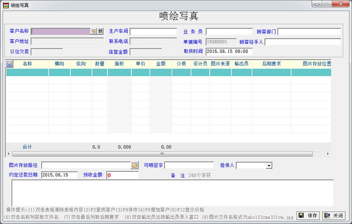The image size is (352, 224).
Task: Click the 金额 column header
Action: 161,64
